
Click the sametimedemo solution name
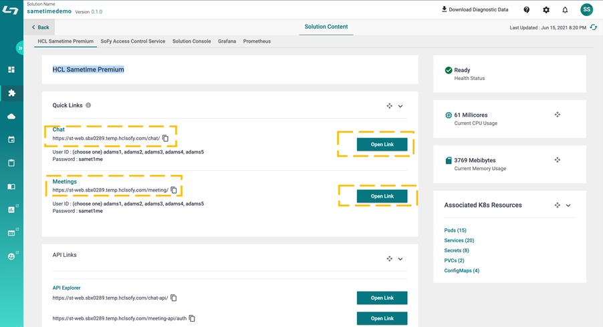click(x=49, y=11)
